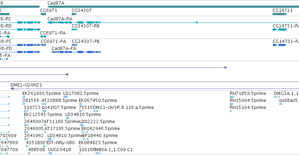
Task: Click the CG6971-RA transcript glyph
Action: tap(43, 37)
